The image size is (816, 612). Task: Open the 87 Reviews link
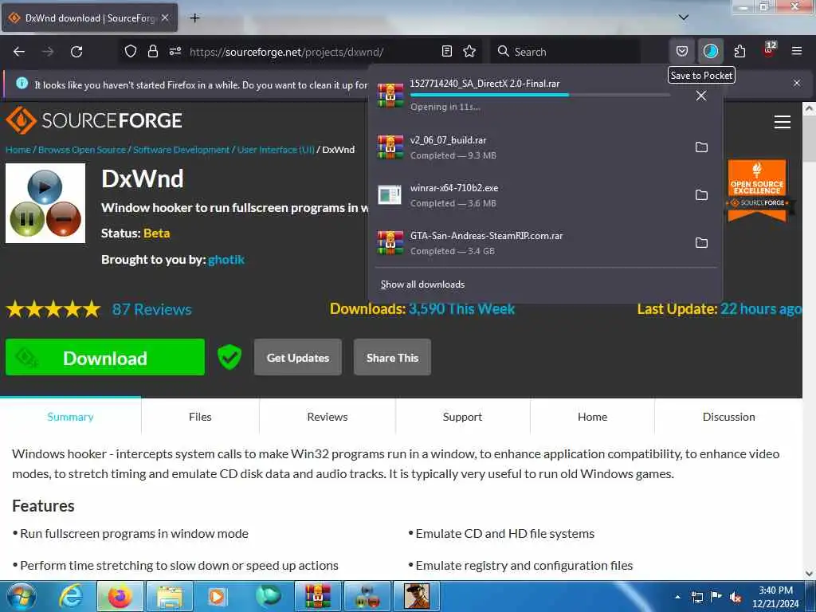(x=152, y=309)
